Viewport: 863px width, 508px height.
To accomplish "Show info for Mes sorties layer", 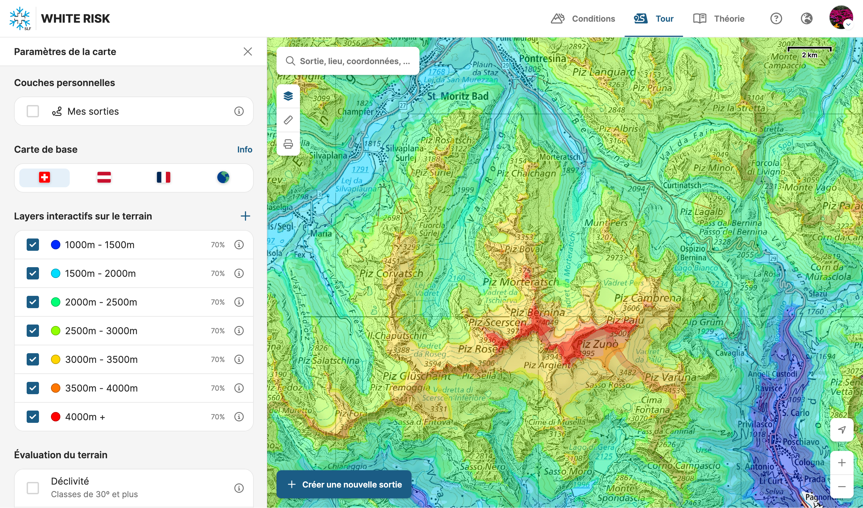I will point(239,111).
